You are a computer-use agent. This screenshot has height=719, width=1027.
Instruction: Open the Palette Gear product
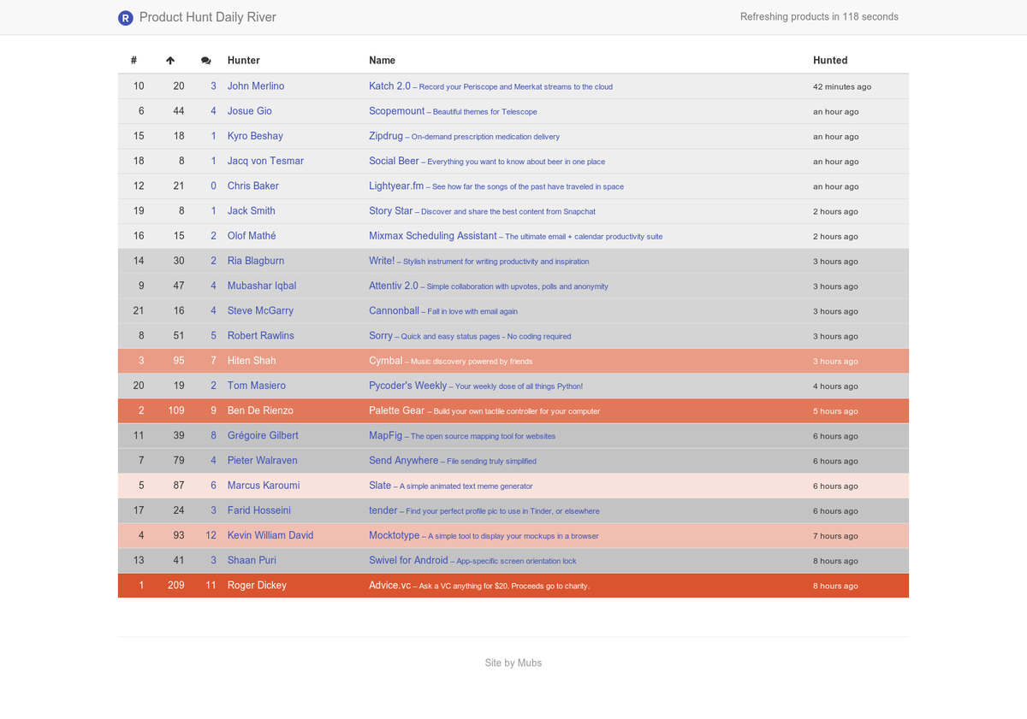click(x=397, y=410)
